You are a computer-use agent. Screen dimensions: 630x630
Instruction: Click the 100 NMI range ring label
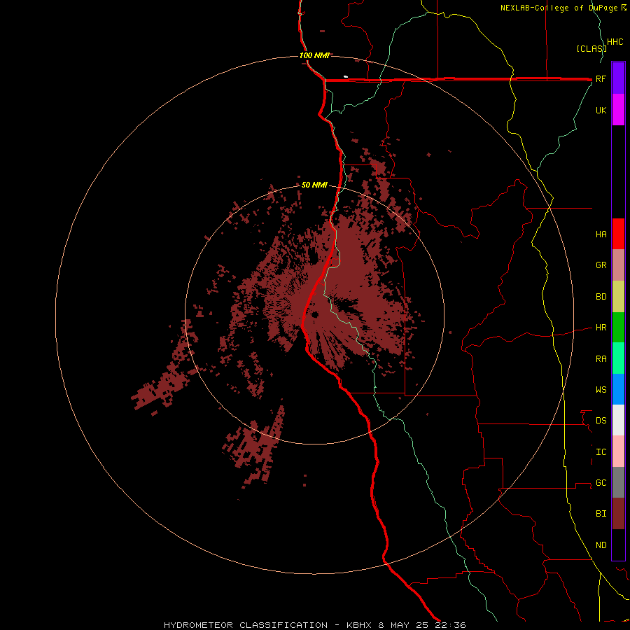click(314, 55)
